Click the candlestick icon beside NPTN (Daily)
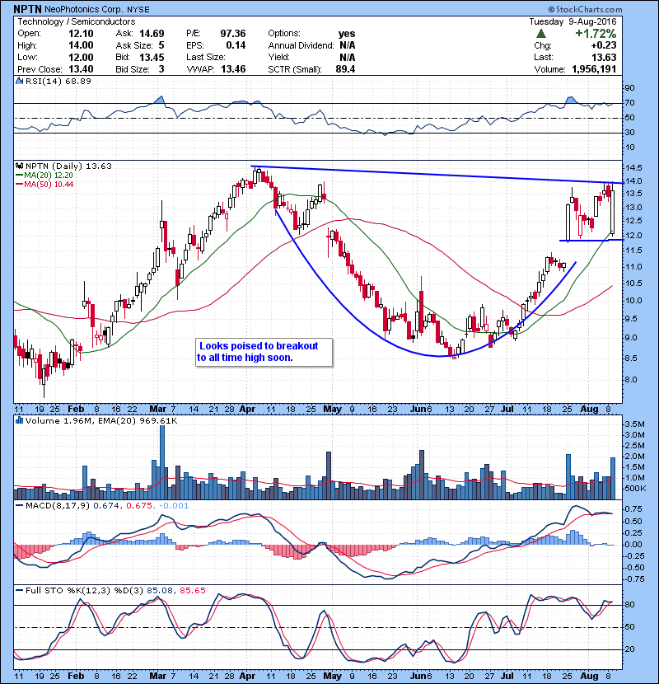659x684 pixels. click(19, 166)
